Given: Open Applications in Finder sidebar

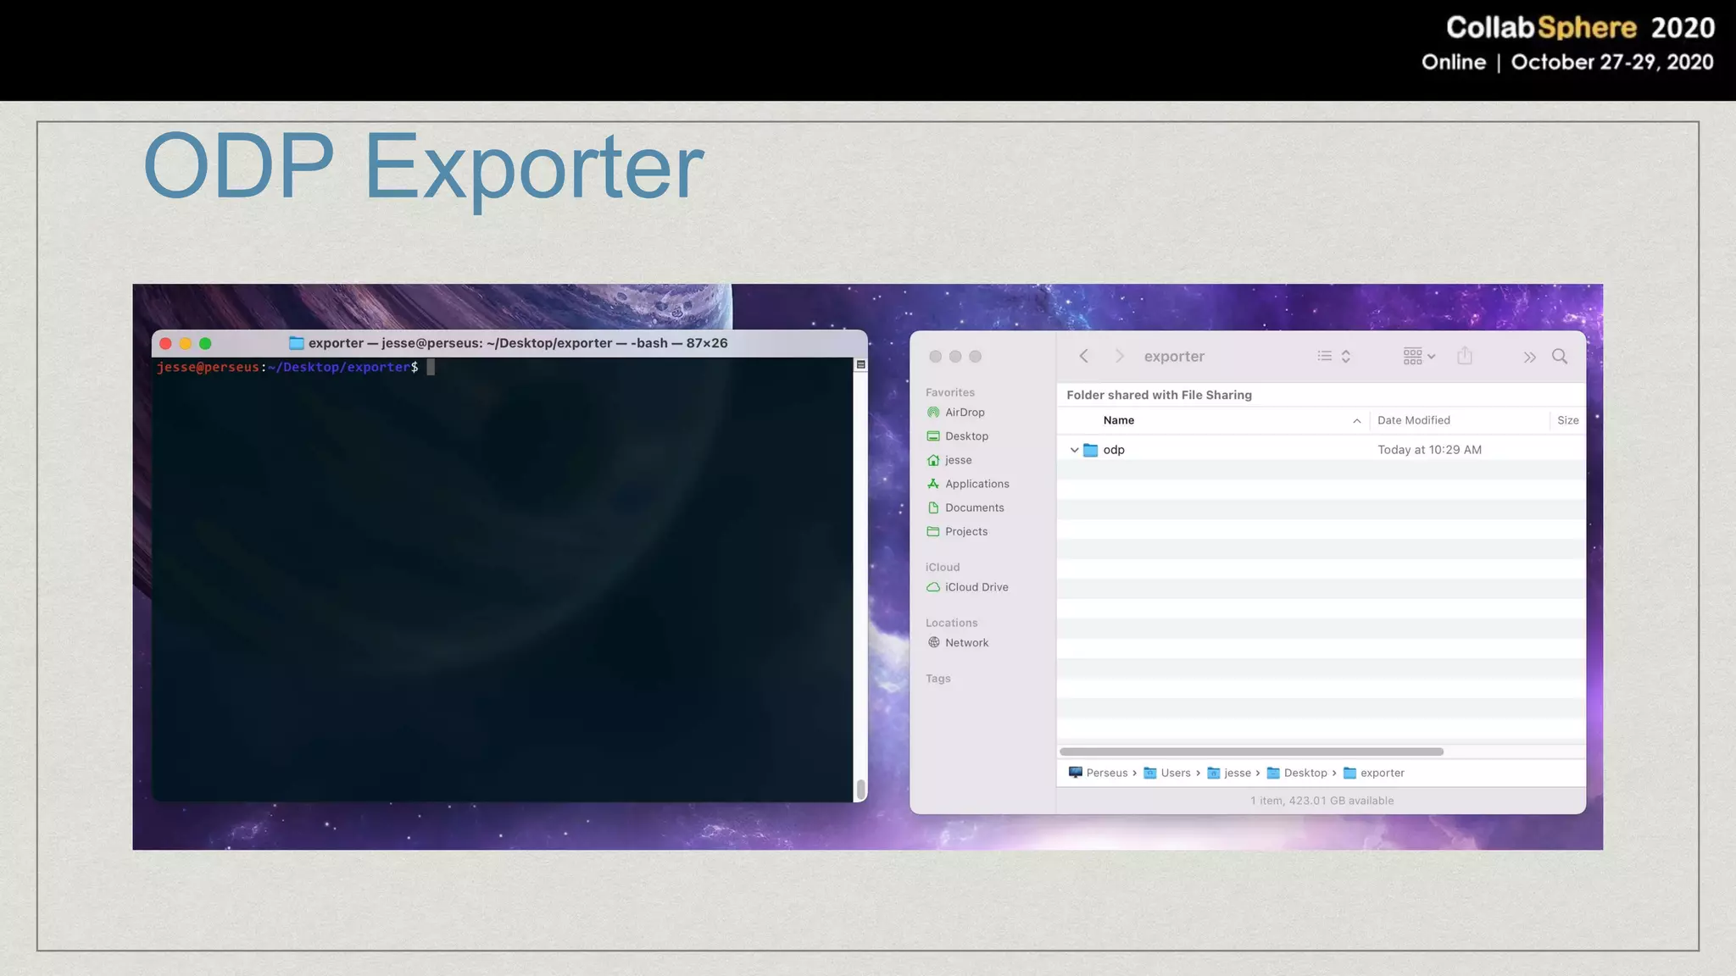Looking at the screenshot, I should (976, 484).
